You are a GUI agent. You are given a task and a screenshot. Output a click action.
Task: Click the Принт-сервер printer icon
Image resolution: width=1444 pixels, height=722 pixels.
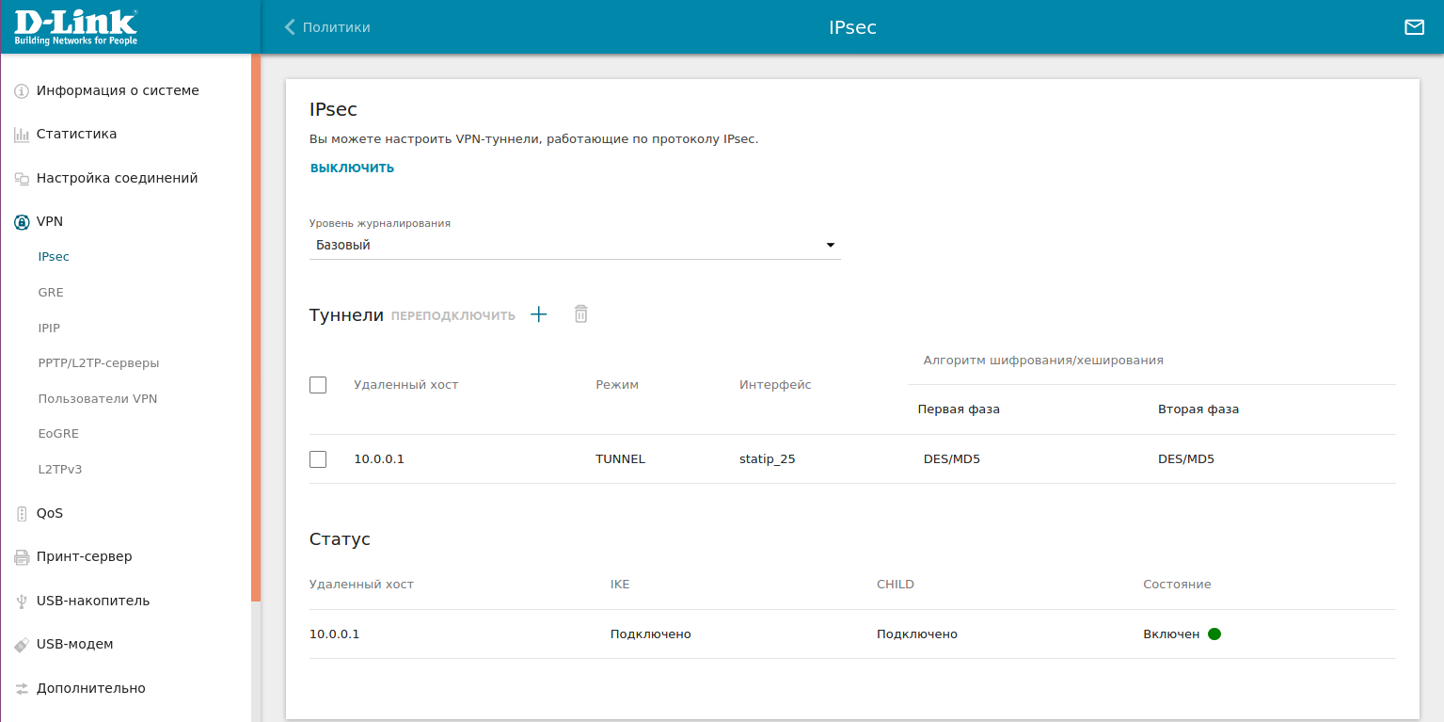coord(22,557)
